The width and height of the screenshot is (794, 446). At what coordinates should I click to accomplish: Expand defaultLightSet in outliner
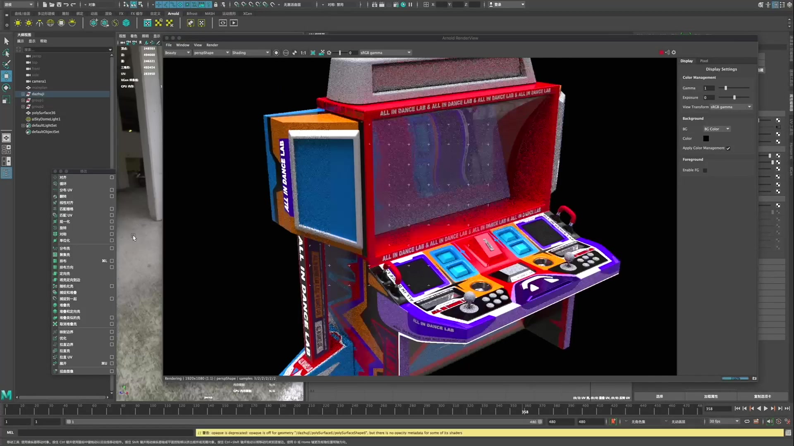pos(23,126)
